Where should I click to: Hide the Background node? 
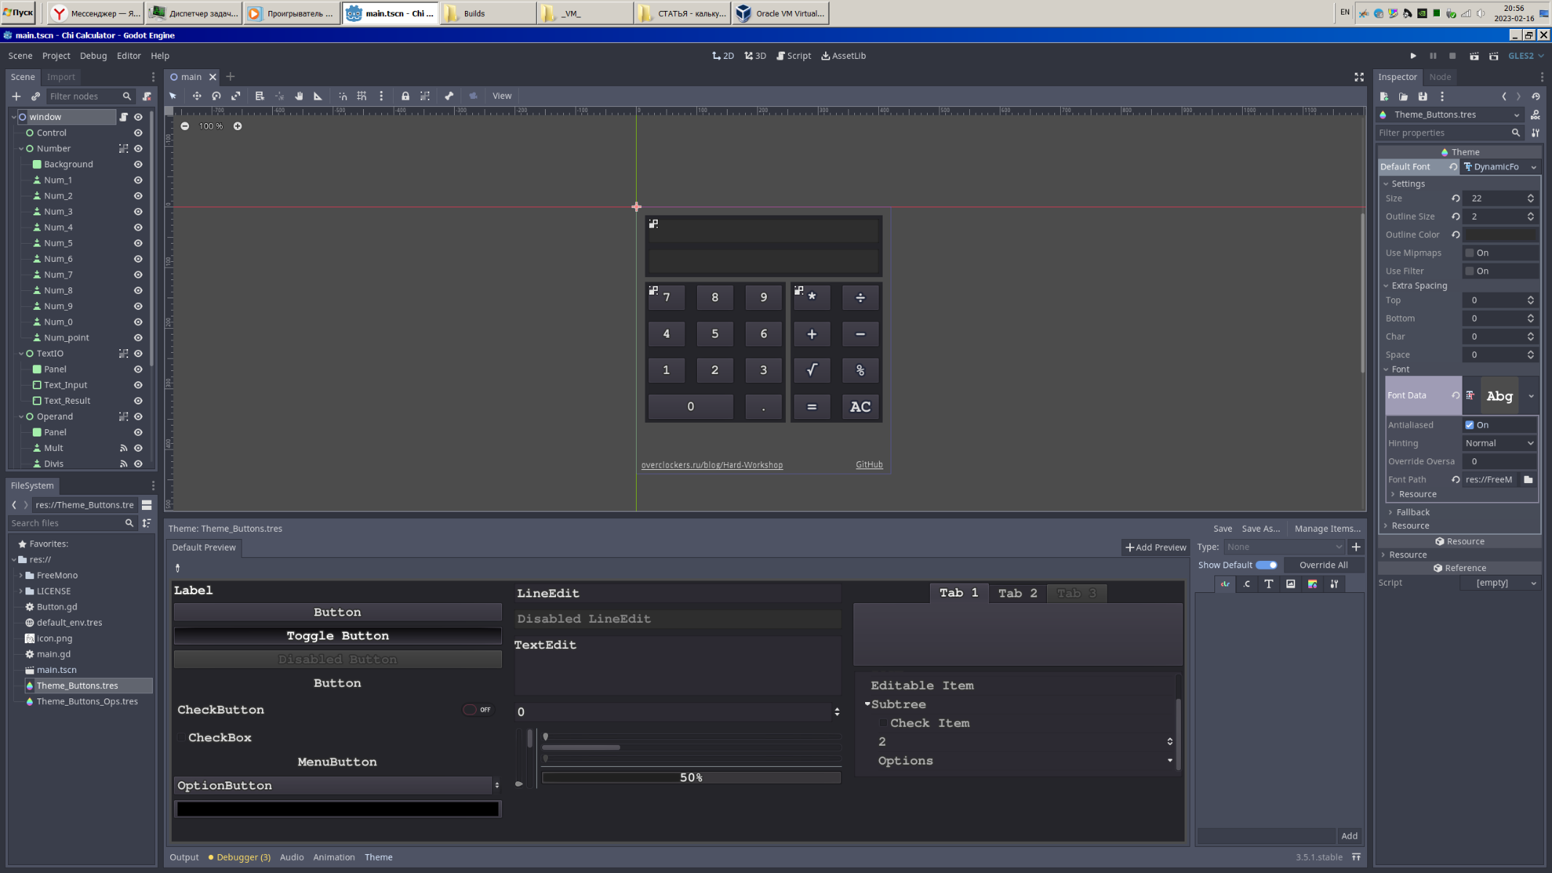[x=138, y=164]
